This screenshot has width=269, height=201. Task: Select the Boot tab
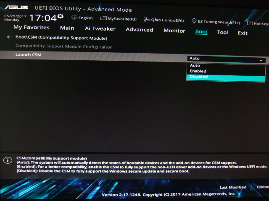201,32
